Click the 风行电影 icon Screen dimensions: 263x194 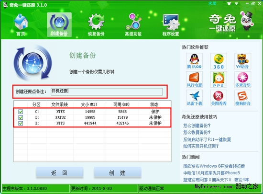194,80
